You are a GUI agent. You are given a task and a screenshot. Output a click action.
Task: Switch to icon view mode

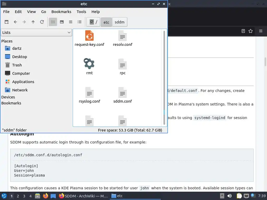point(53,22)
